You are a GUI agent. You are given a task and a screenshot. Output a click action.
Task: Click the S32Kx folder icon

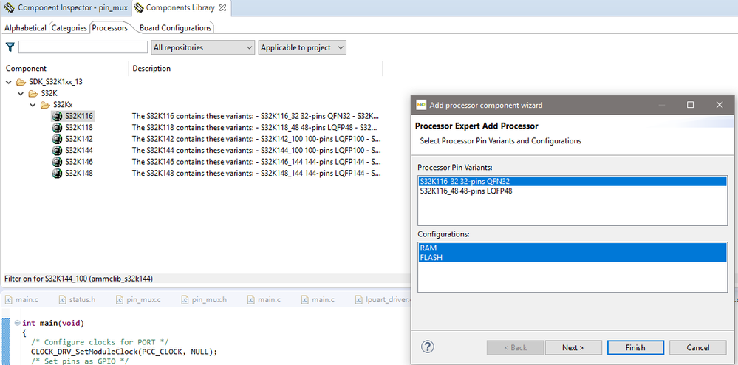coord(45,105)
